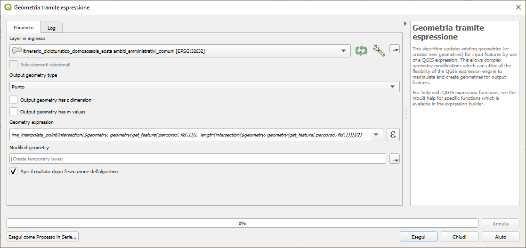Screen dimensions: 526x248
Task: Click output browse button for Modified geometry
Action: tap(395, 159)
